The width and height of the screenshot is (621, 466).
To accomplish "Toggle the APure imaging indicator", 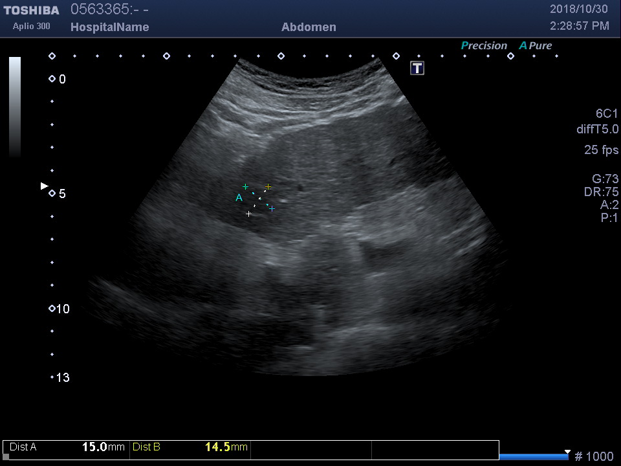I will tap(535, 45).
